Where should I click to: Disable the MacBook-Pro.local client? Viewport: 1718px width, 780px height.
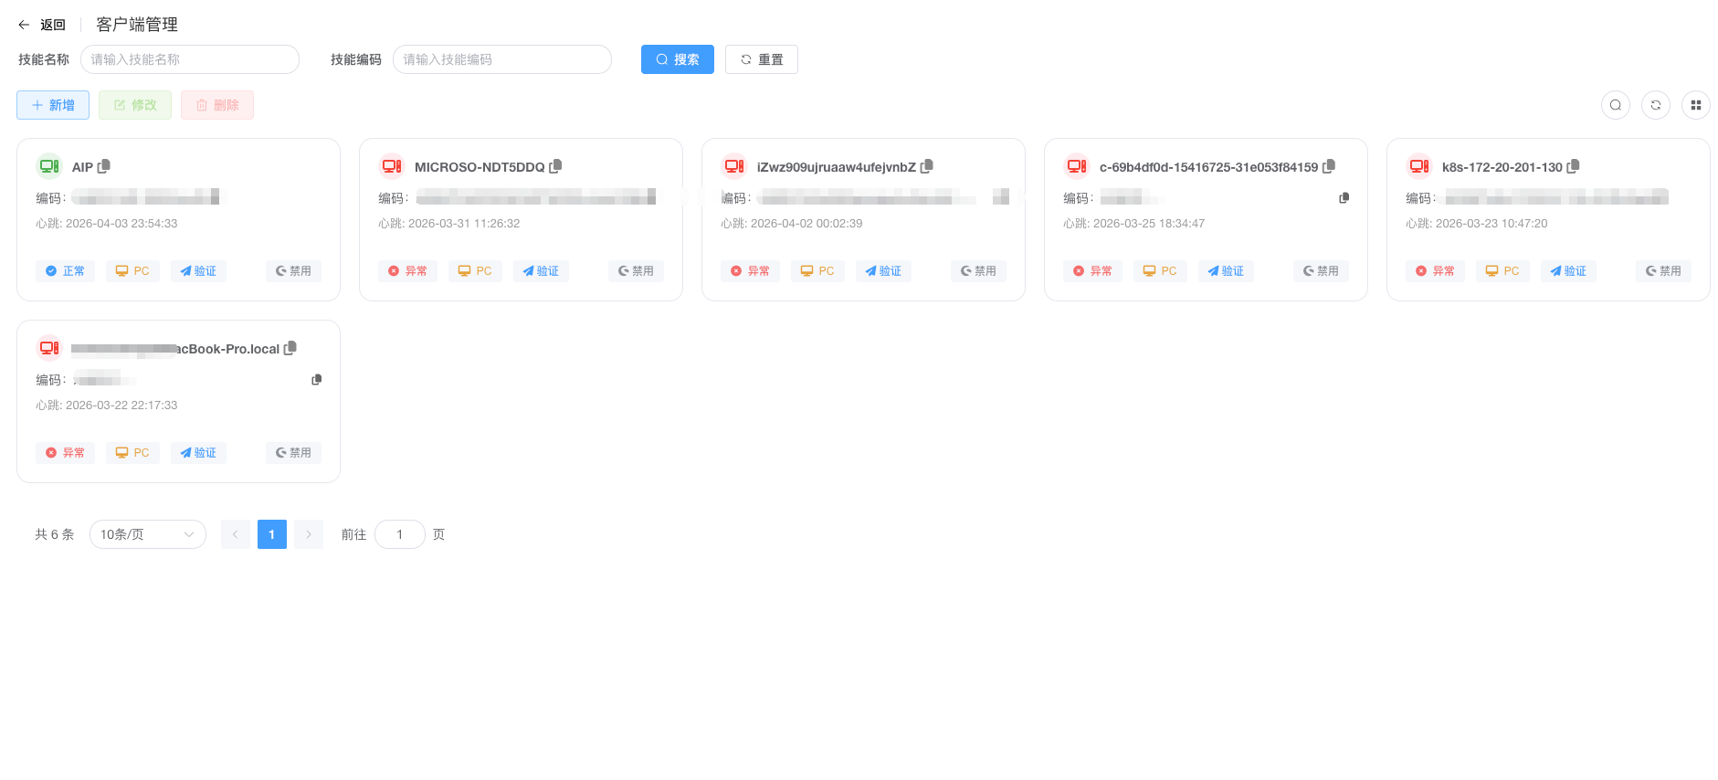(293, 453)
